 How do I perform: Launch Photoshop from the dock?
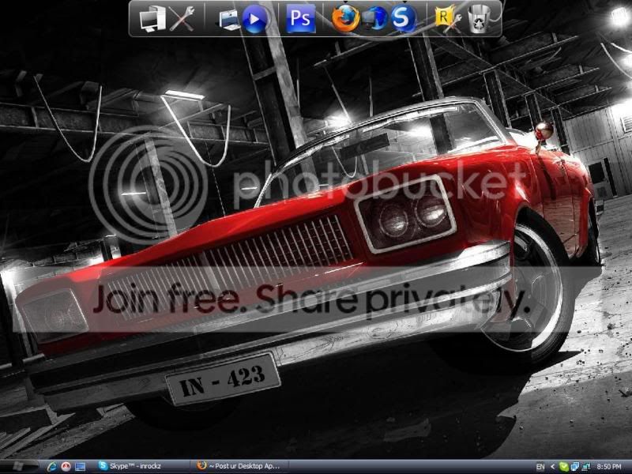(300, 18)
